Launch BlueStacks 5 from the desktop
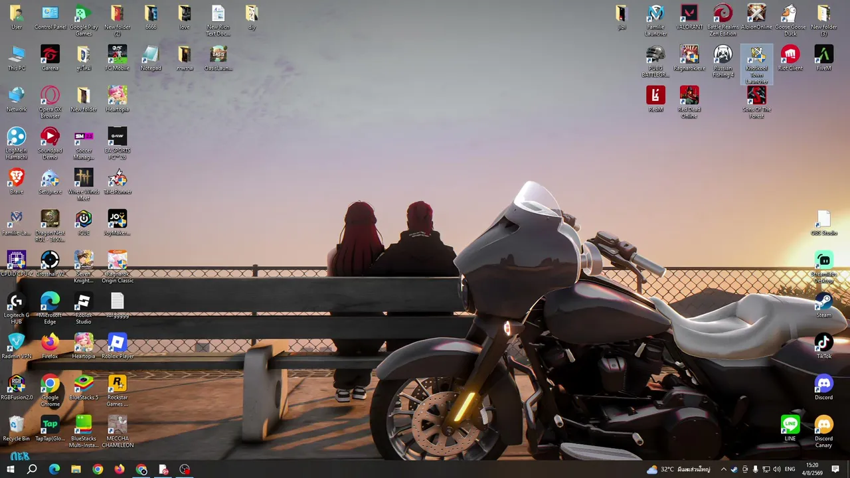The width and height of the screenshot is (850, 478). pyautogui.click(x=84, y=386)
